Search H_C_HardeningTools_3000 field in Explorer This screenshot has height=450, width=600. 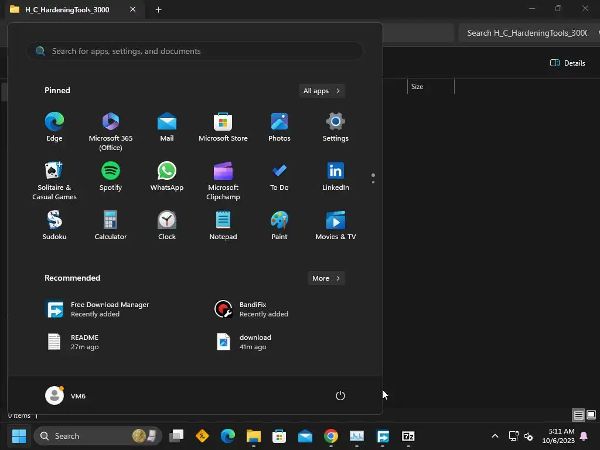click(529, 33)
